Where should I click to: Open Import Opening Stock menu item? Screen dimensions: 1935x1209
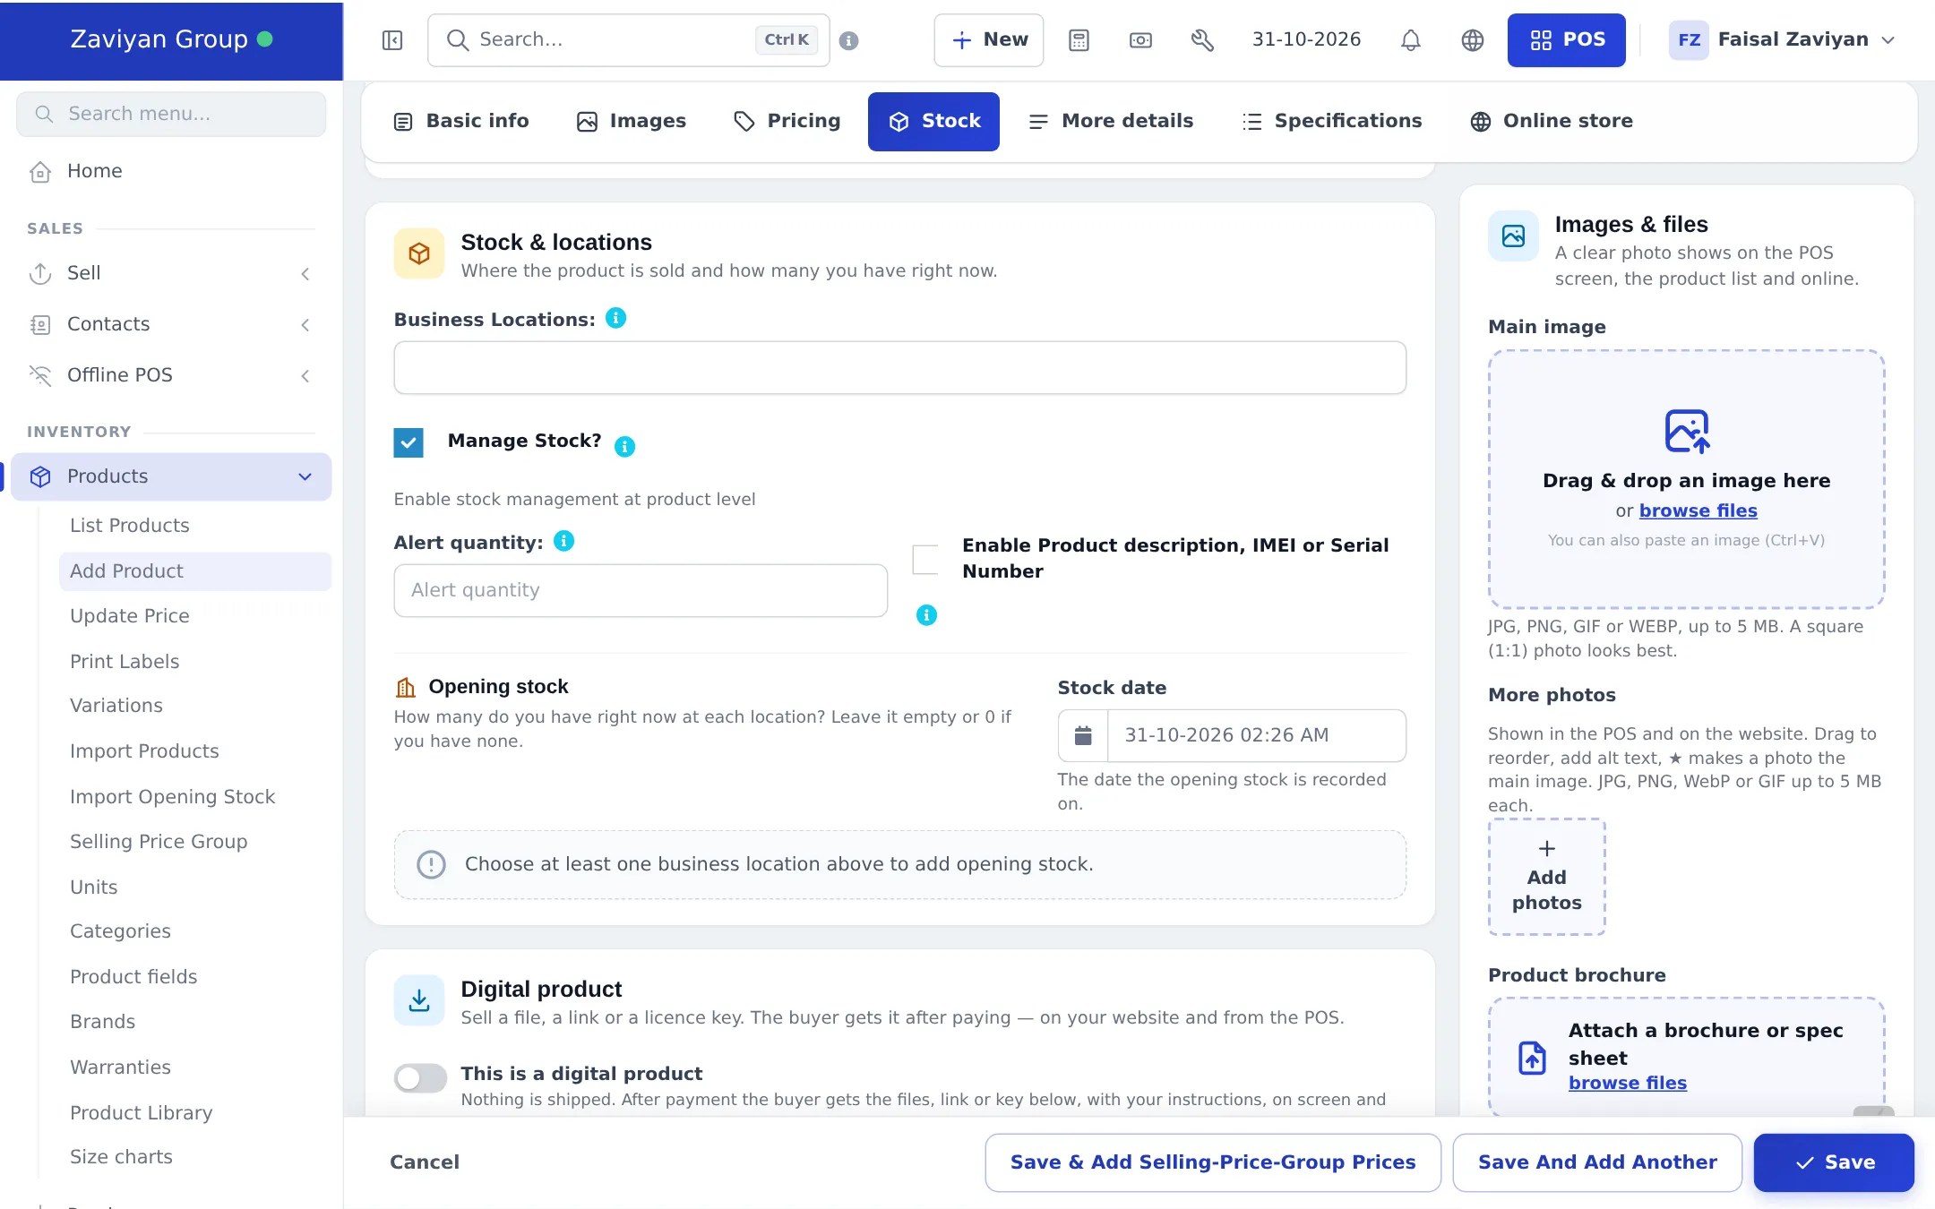[x=172, y=797]
